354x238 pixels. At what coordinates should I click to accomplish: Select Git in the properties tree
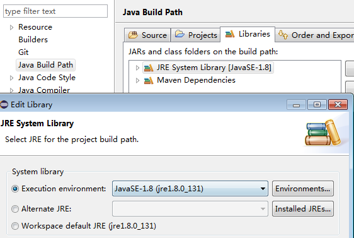click(x=23, y=52)
